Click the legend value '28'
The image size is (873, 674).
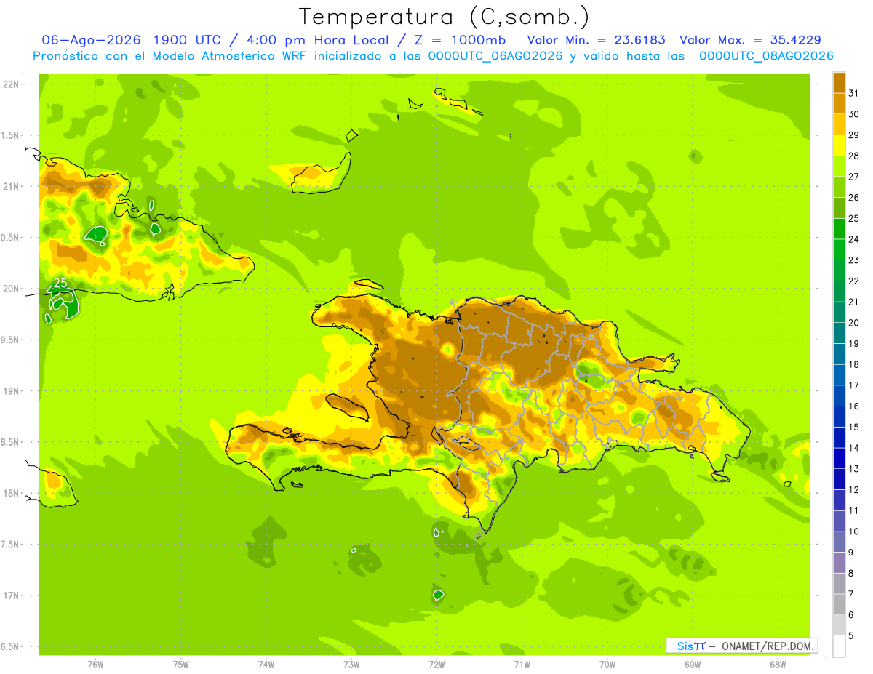[854, 156]
